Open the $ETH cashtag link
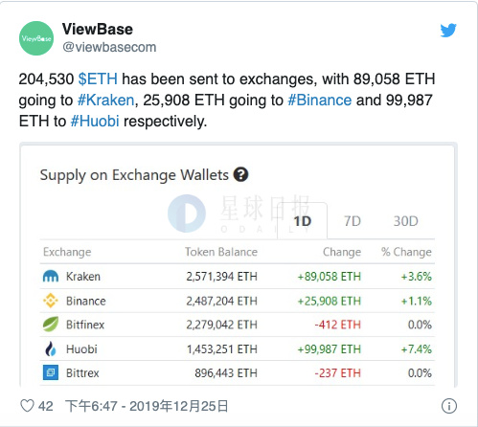 98,79
